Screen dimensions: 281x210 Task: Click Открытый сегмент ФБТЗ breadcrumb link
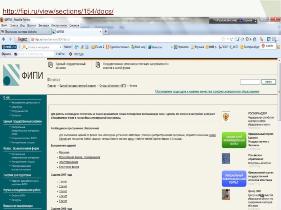pos(113,86)
